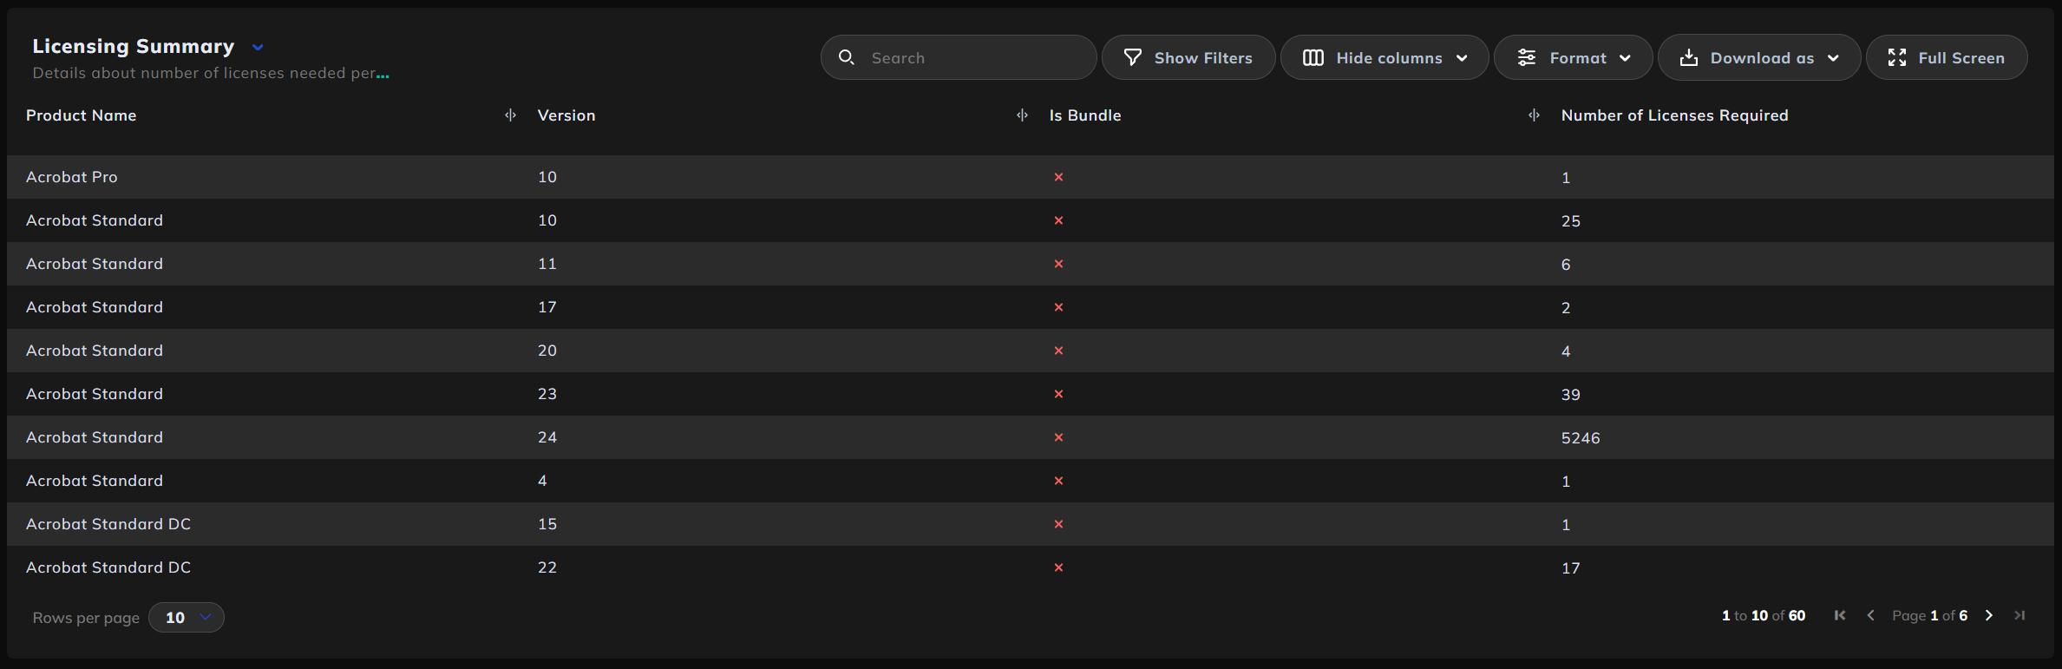The width and height of the screenshot is (2062, 669).
Task: Click version 24 cell
Action: click(547, 437)
